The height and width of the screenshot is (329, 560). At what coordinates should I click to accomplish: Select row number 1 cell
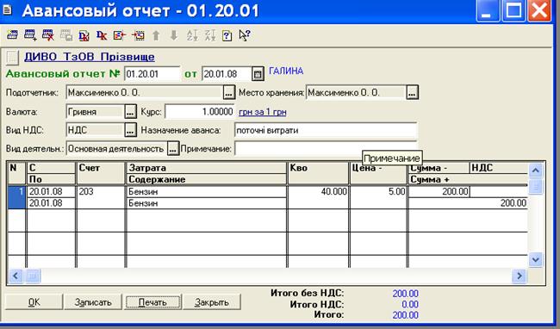click(16, 197)
